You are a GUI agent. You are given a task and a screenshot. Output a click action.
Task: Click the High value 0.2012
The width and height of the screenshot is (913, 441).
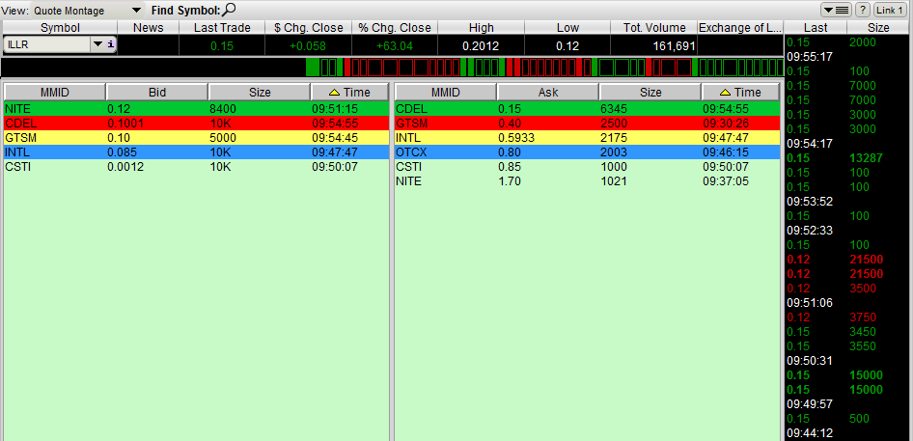point(481,46)
